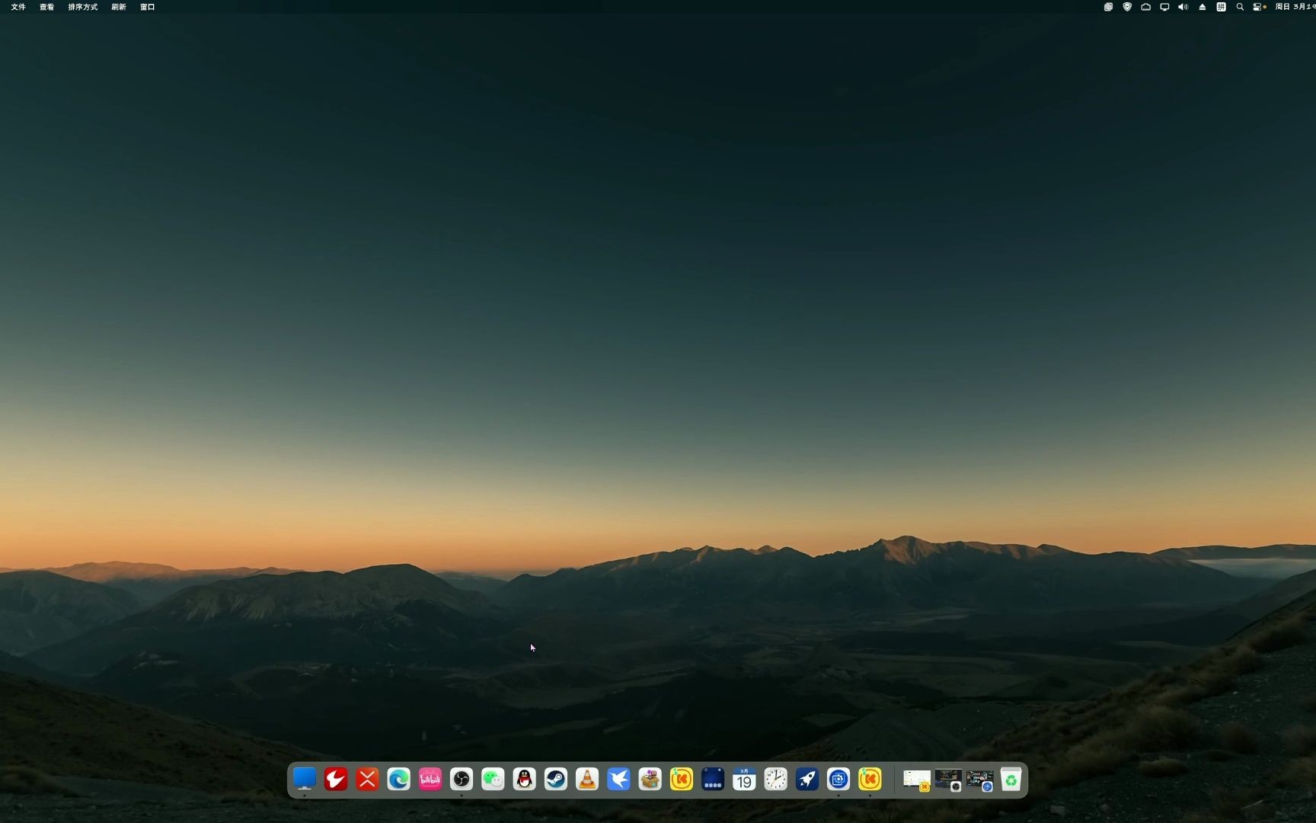The width and height of the screenshot is (1316, 823).
Task: Launch VLC media player
Action: 587,780
